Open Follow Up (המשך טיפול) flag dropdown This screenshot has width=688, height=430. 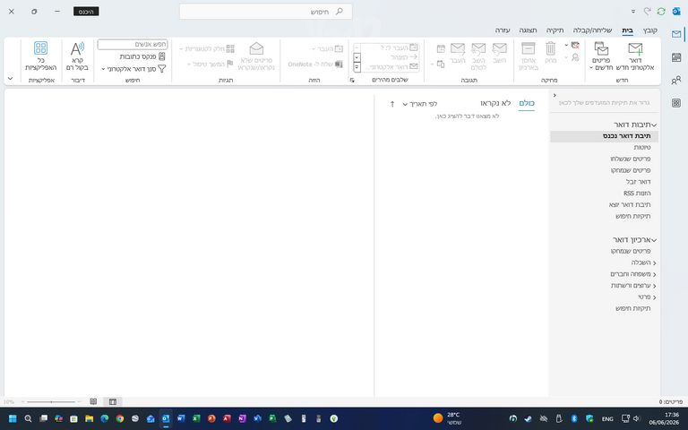coord(211,64)
